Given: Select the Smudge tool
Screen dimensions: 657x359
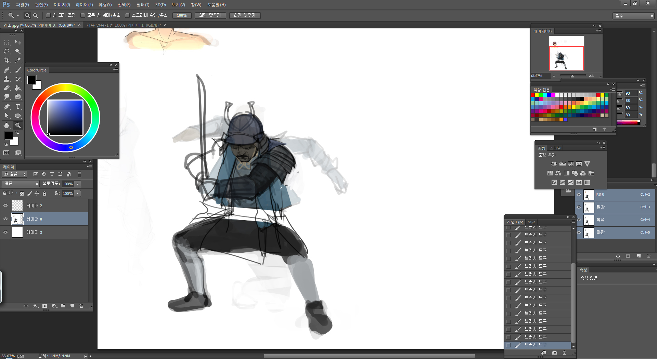Looking at the screenshot, I should [7, 97].
